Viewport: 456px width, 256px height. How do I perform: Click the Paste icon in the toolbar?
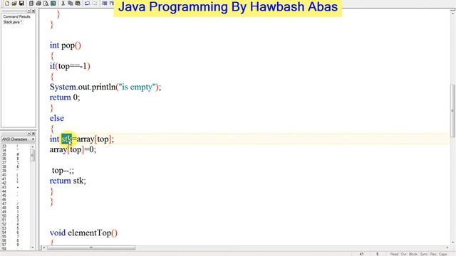point(78,3)
